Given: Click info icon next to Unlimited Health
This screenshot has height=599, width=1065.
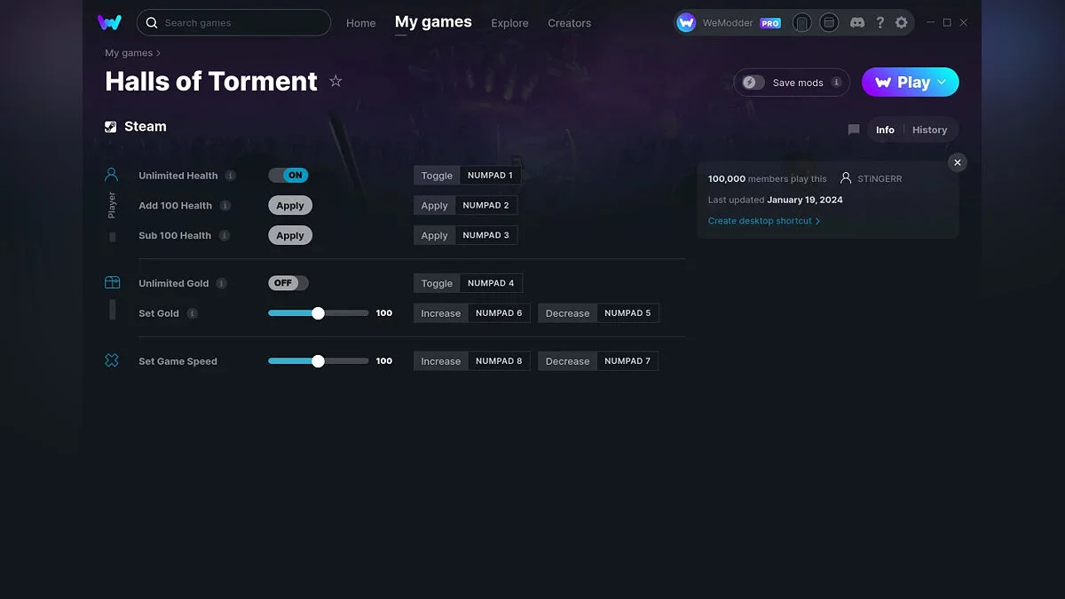Looking at the screenshot, I should [x=231, y=176].
